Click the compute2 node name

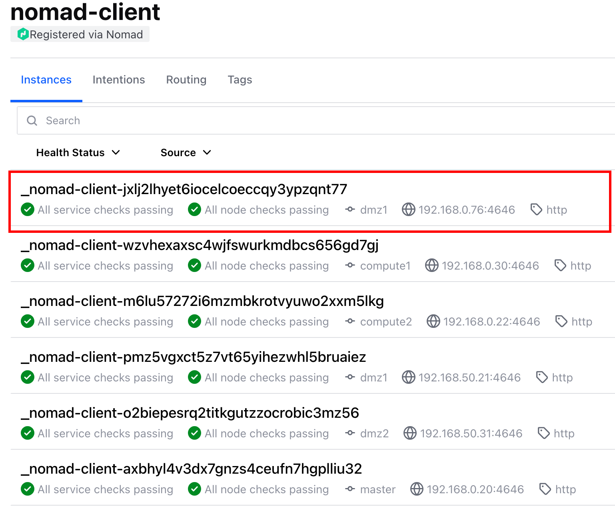coord(386,322)
